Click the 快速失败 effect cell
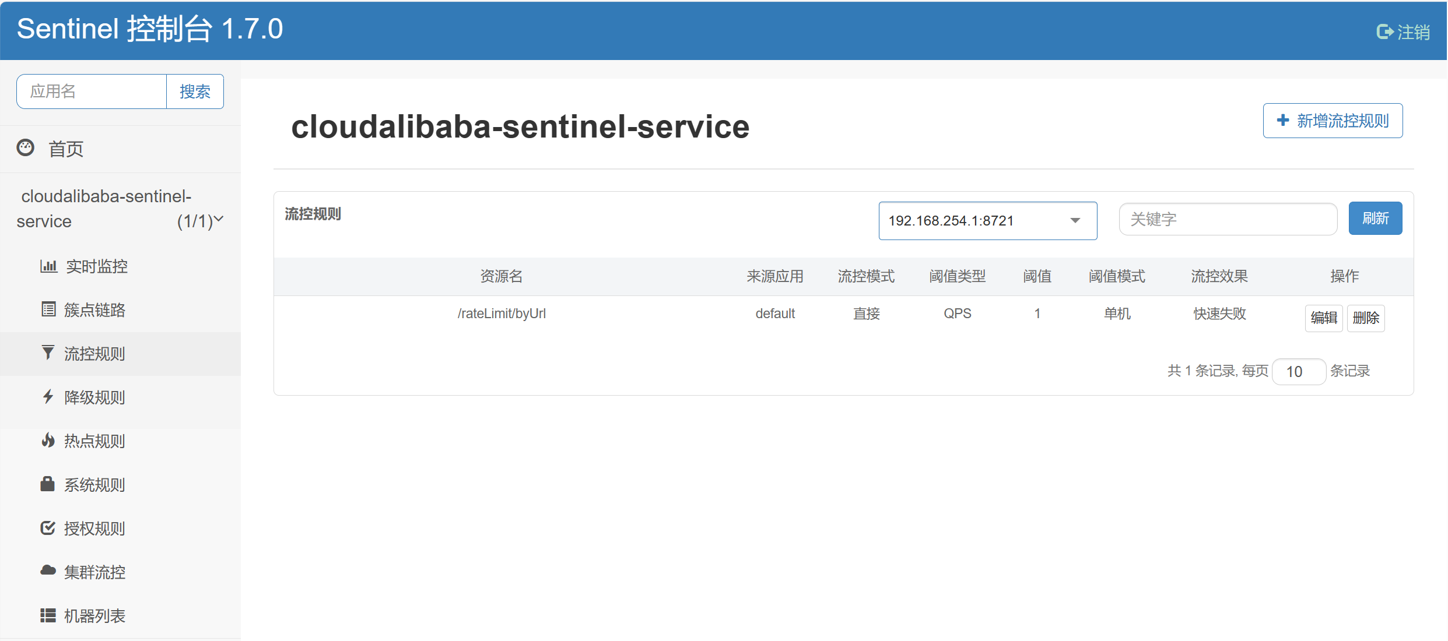The width and height of the screenshot is (1448, 641). pyautogui.click(x=1219, y=314)
